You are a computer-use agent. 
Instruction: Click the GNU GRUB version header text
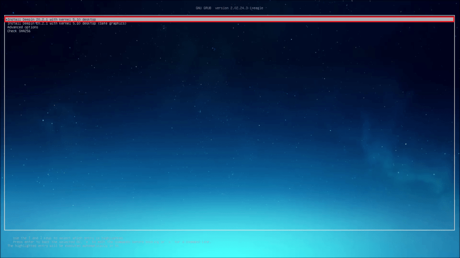coord(230,8)
